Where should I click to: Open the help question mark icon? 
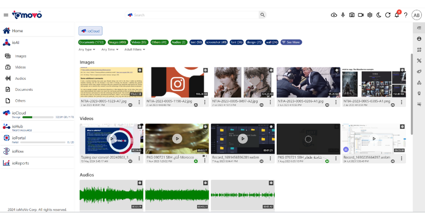click(405, 15)
